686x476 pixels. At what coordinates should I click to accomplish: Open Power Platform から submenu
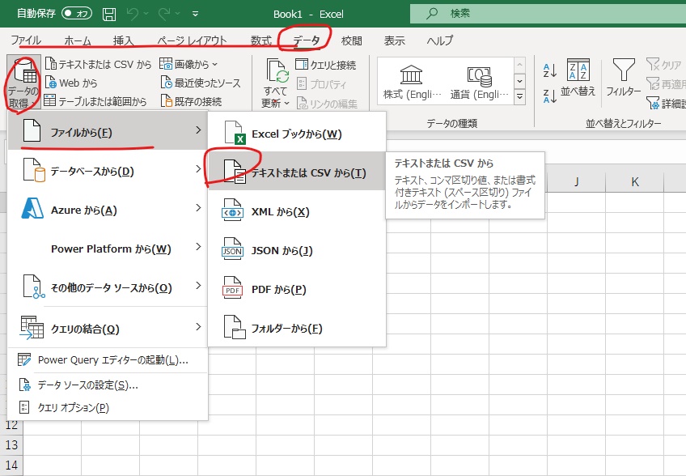[x=108, y=248]
